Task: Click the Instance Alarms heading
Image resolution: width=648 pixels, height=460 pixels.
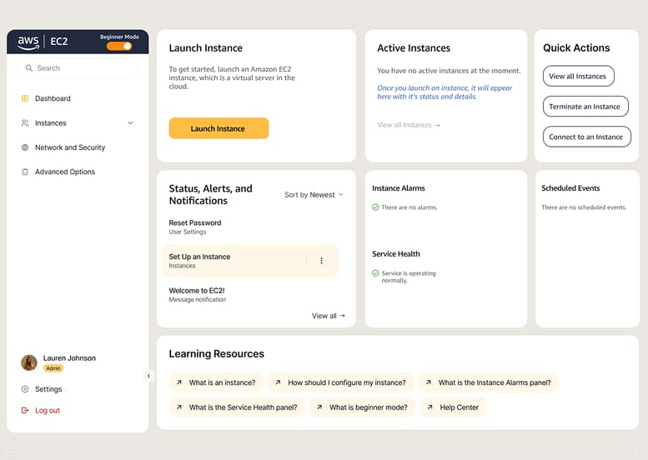Action: click(399, 188)
